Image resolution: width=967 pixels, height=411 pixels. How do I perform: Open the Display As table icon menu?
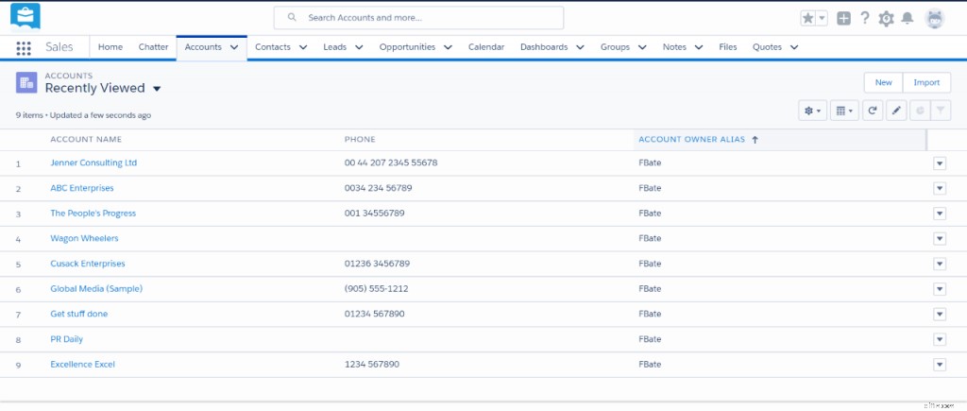[x=844, y=111]
